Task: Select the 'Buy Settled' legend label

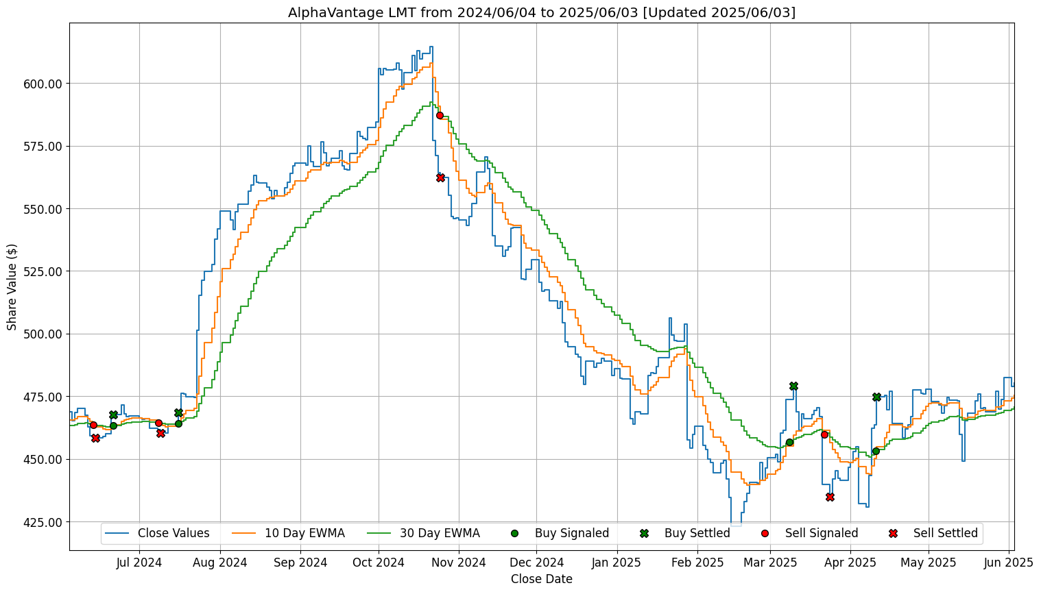Action: pyautogui.click(x=697, y=533)
